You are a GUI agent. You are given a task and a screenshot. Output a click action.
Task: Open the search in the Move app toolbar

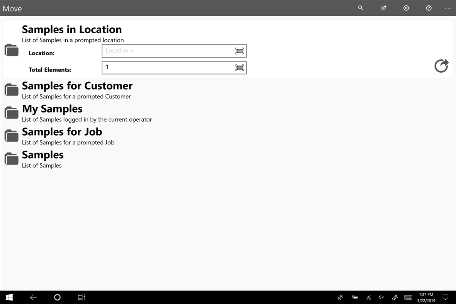click(360, 8)
